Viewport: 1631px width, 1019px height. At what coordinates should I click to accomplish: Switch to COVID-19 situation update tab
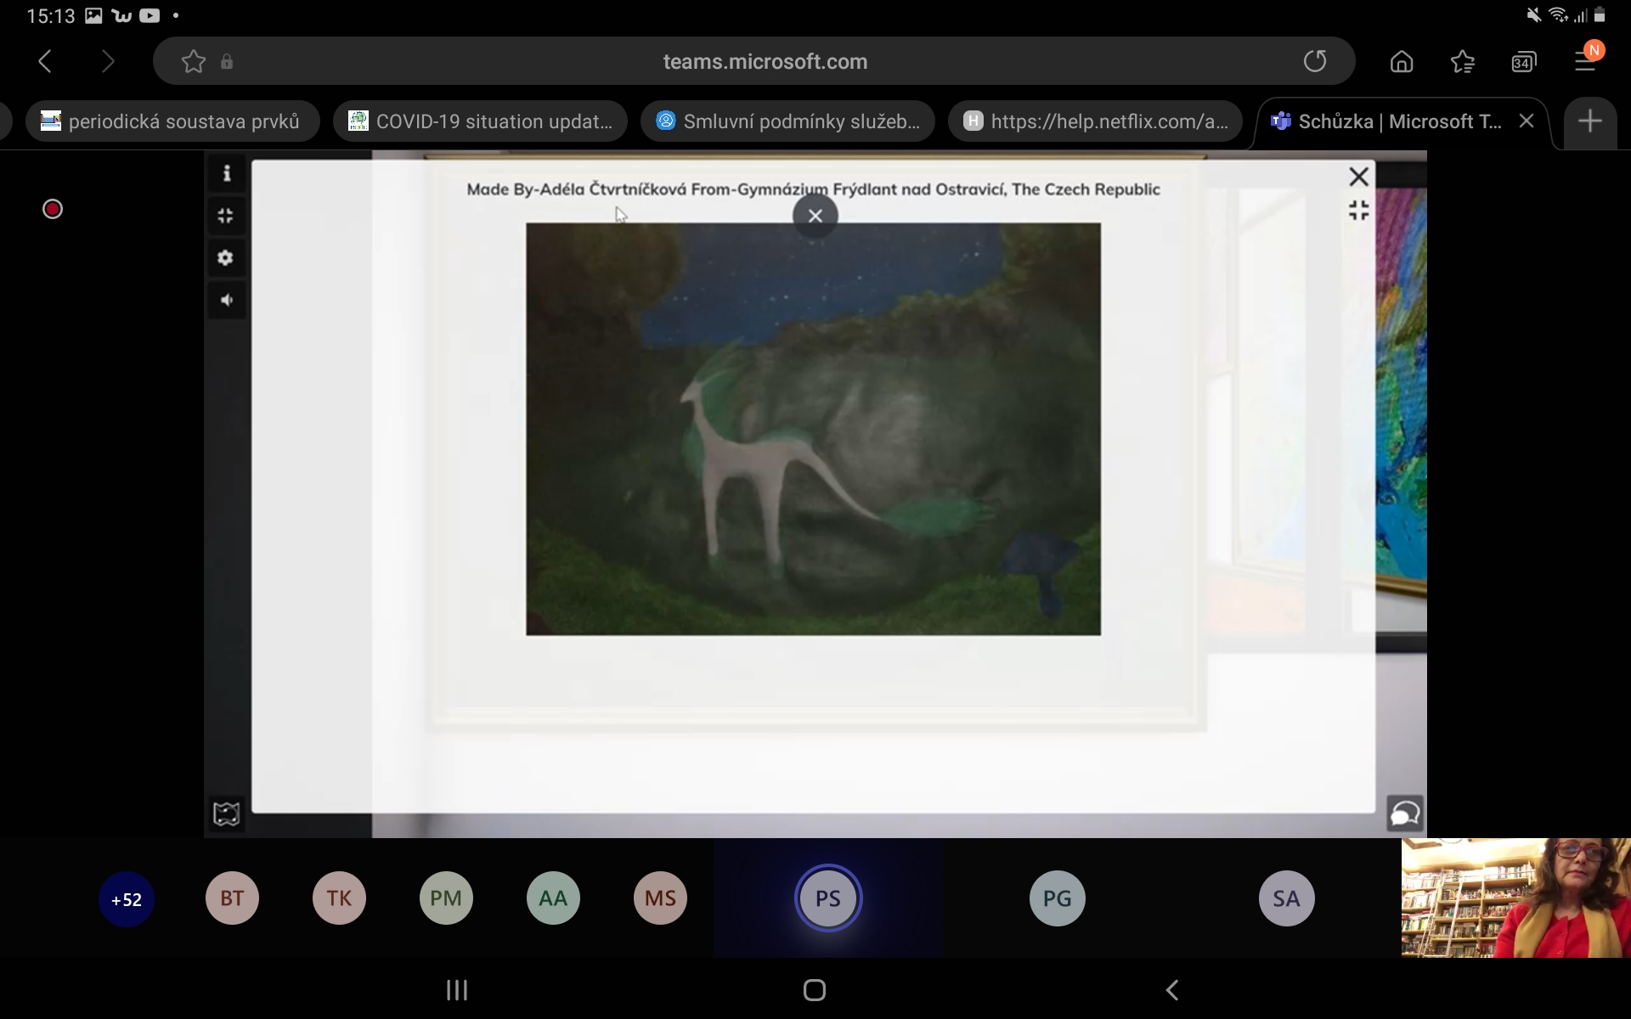pos(480,121)
